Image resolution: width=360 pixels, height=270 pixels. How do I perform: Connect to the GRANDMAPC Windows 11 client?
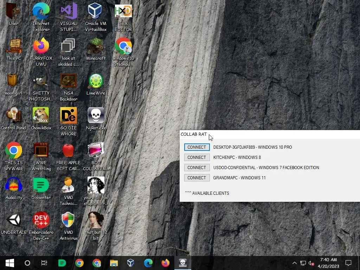(x=197, y=178)
